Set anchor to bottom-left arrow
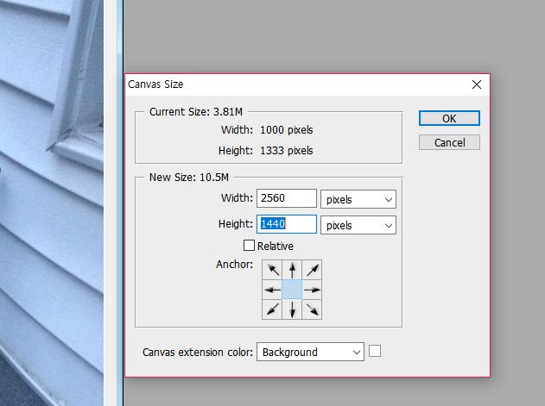 tap(272, 309)
